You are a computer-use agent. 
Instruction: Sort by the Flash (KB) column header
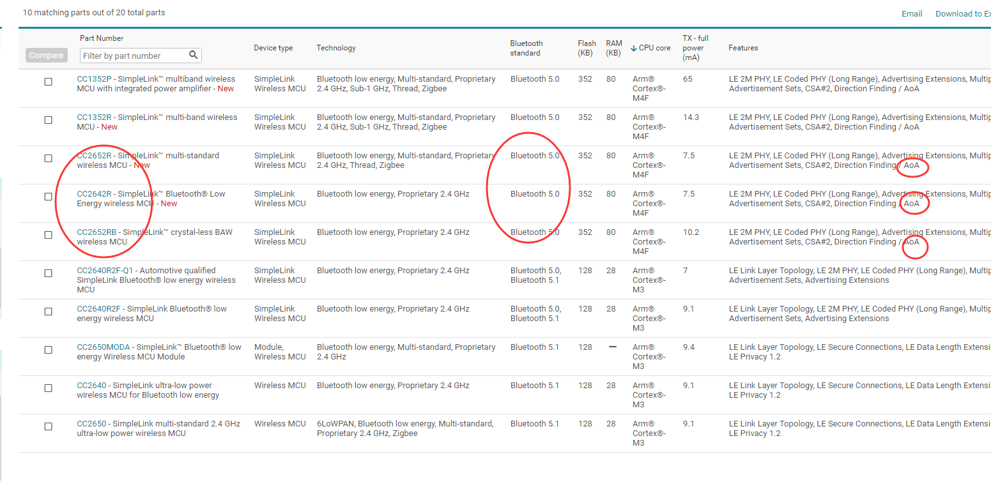coord(585,48)
